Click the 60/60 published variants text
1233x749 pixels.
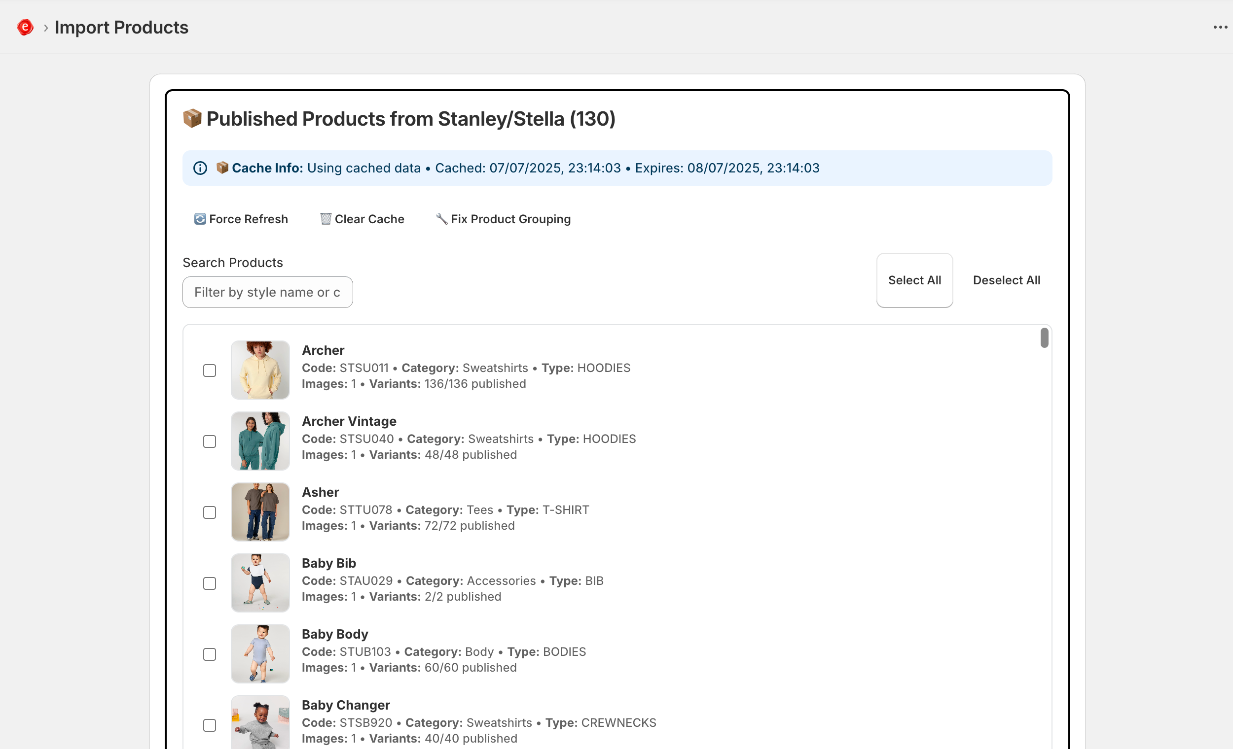pyautogui.click(x=471, y=668)
